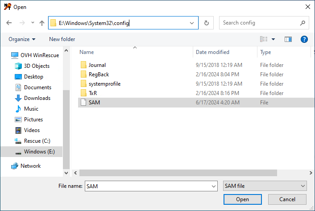Open the Downloads folder in sidebar
Image resolution: width=315 pixels, height=211 pixels.
point(37,98)
